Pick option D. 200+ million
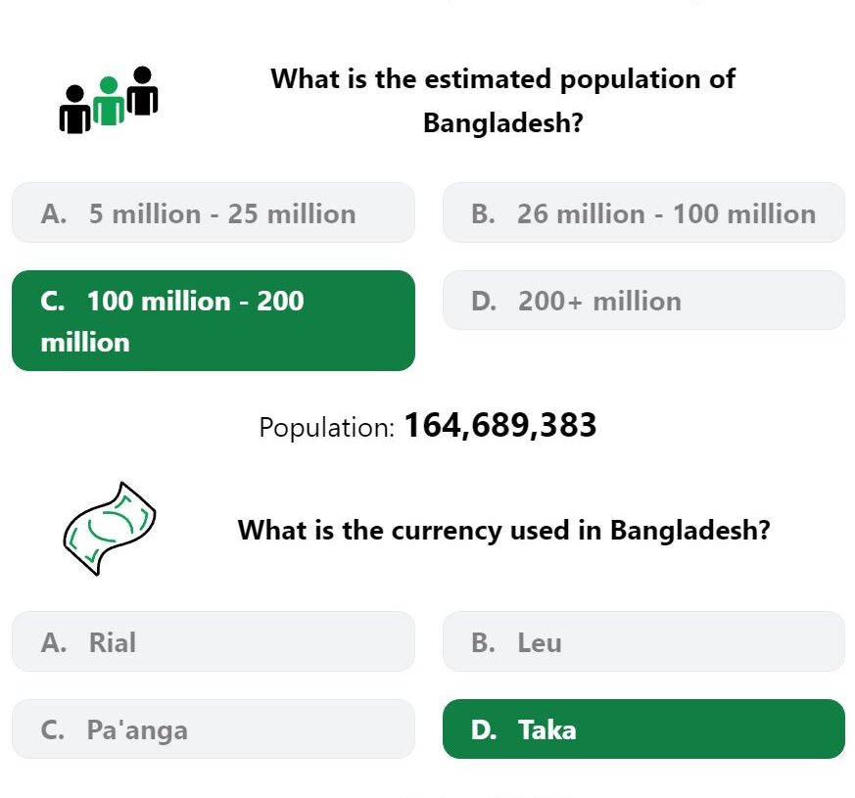Viewport: 855px width, 798px height. (x=643, y=300)
